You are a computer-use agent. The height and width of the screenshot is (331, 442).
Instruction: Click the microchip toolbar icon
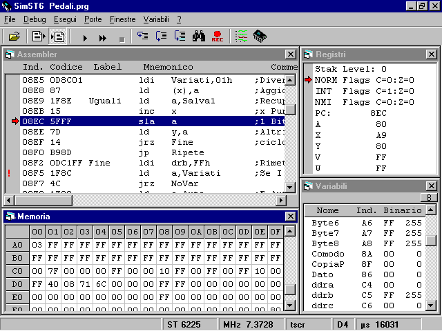(260, 37)
